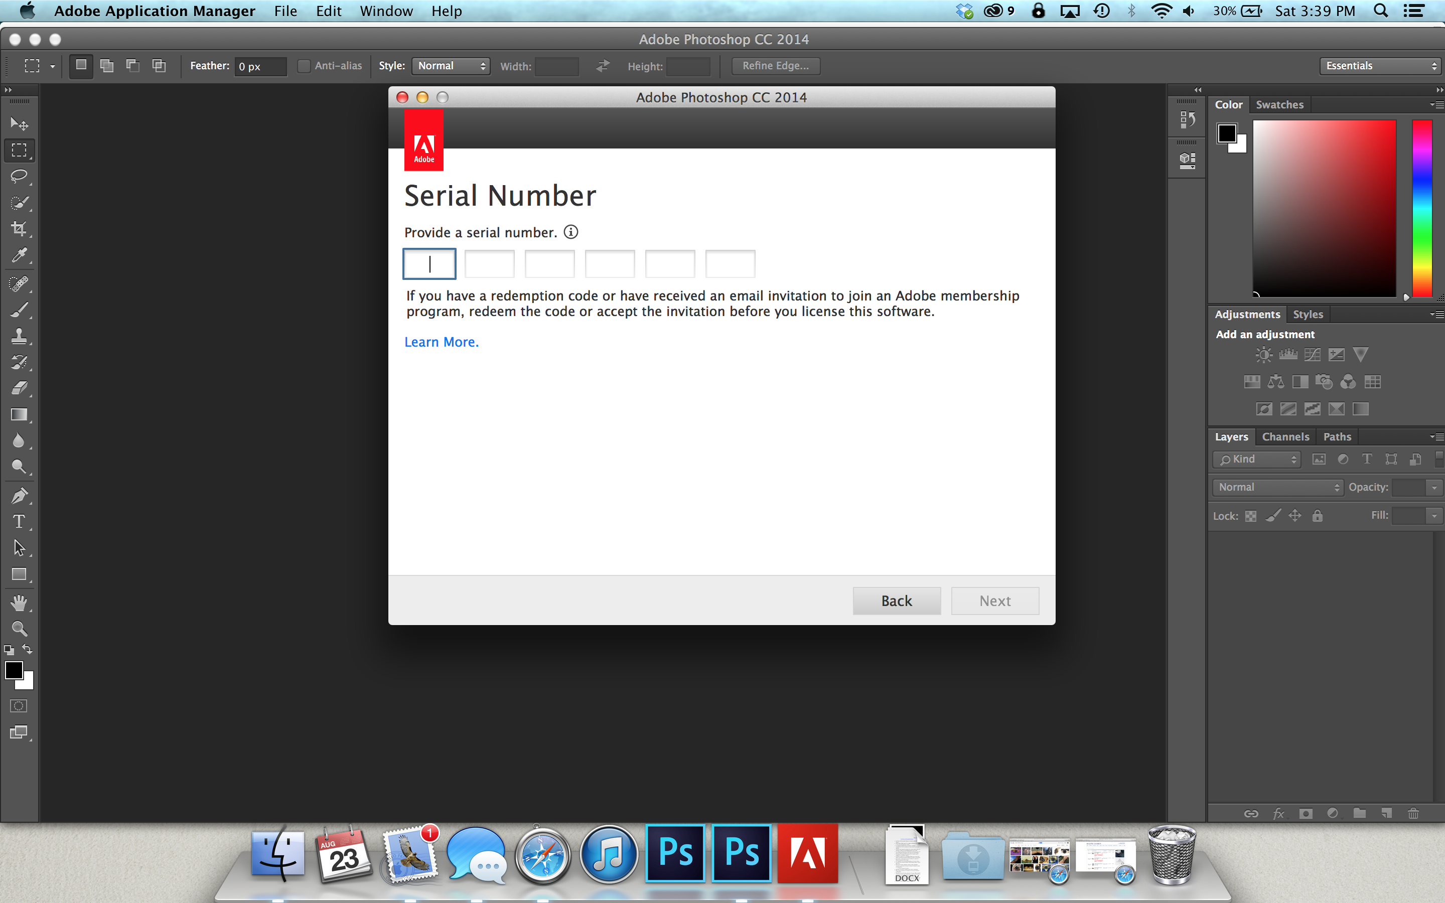Click the Learn More link
This screenshot has height=903, width=1445.
[441, 341]
